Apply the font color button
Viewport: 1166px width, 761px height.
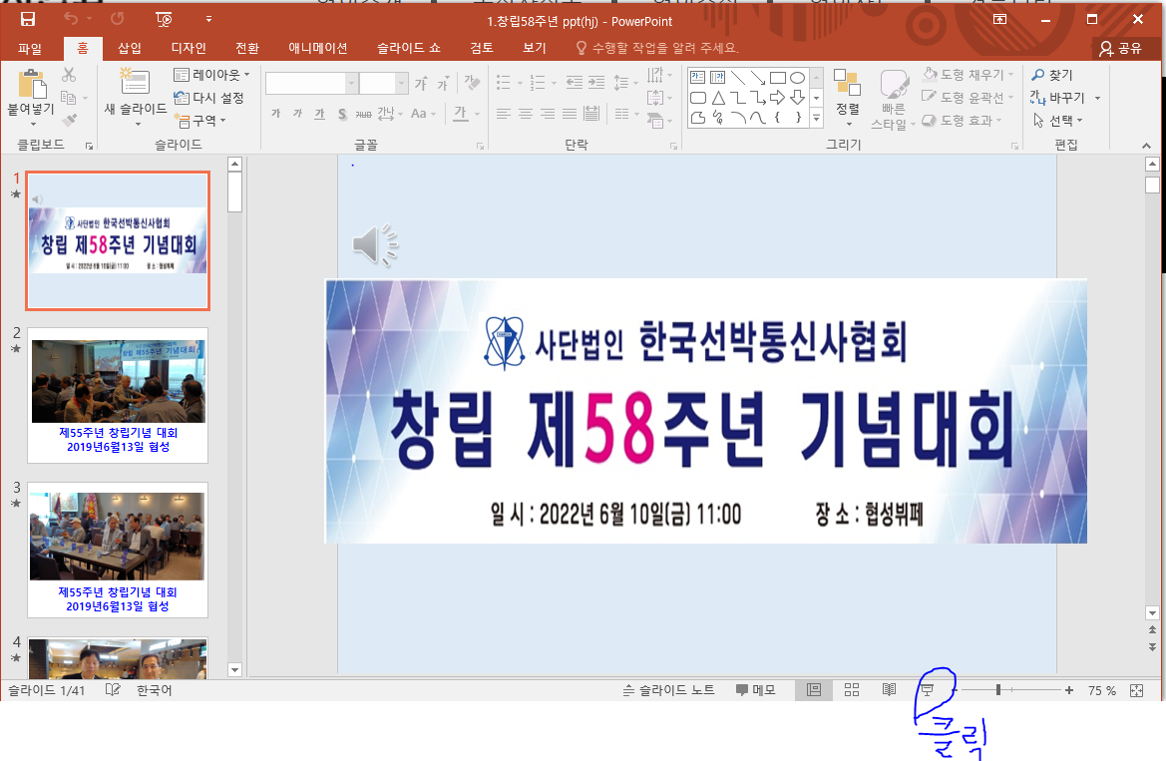pyautogui.click(x=461, y=113)
